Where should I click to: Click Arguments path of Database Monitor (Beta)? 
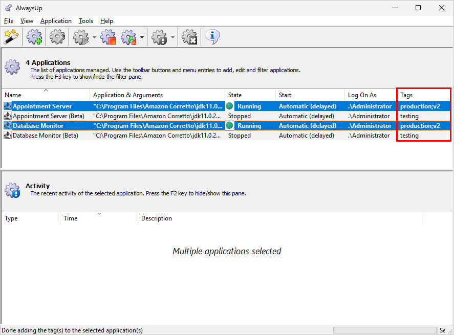(157, 136)
